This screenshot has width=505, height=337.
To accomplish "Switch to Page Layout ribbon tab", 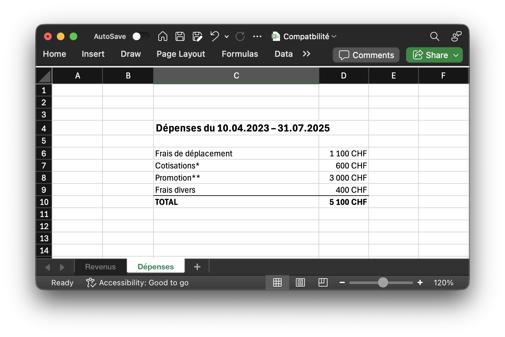I will pos(181,54).
